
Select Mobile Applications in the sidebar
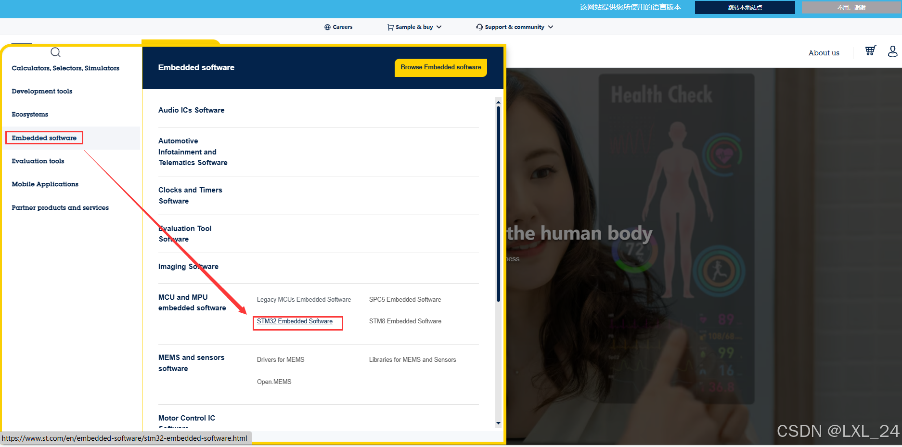click(45, 184)
